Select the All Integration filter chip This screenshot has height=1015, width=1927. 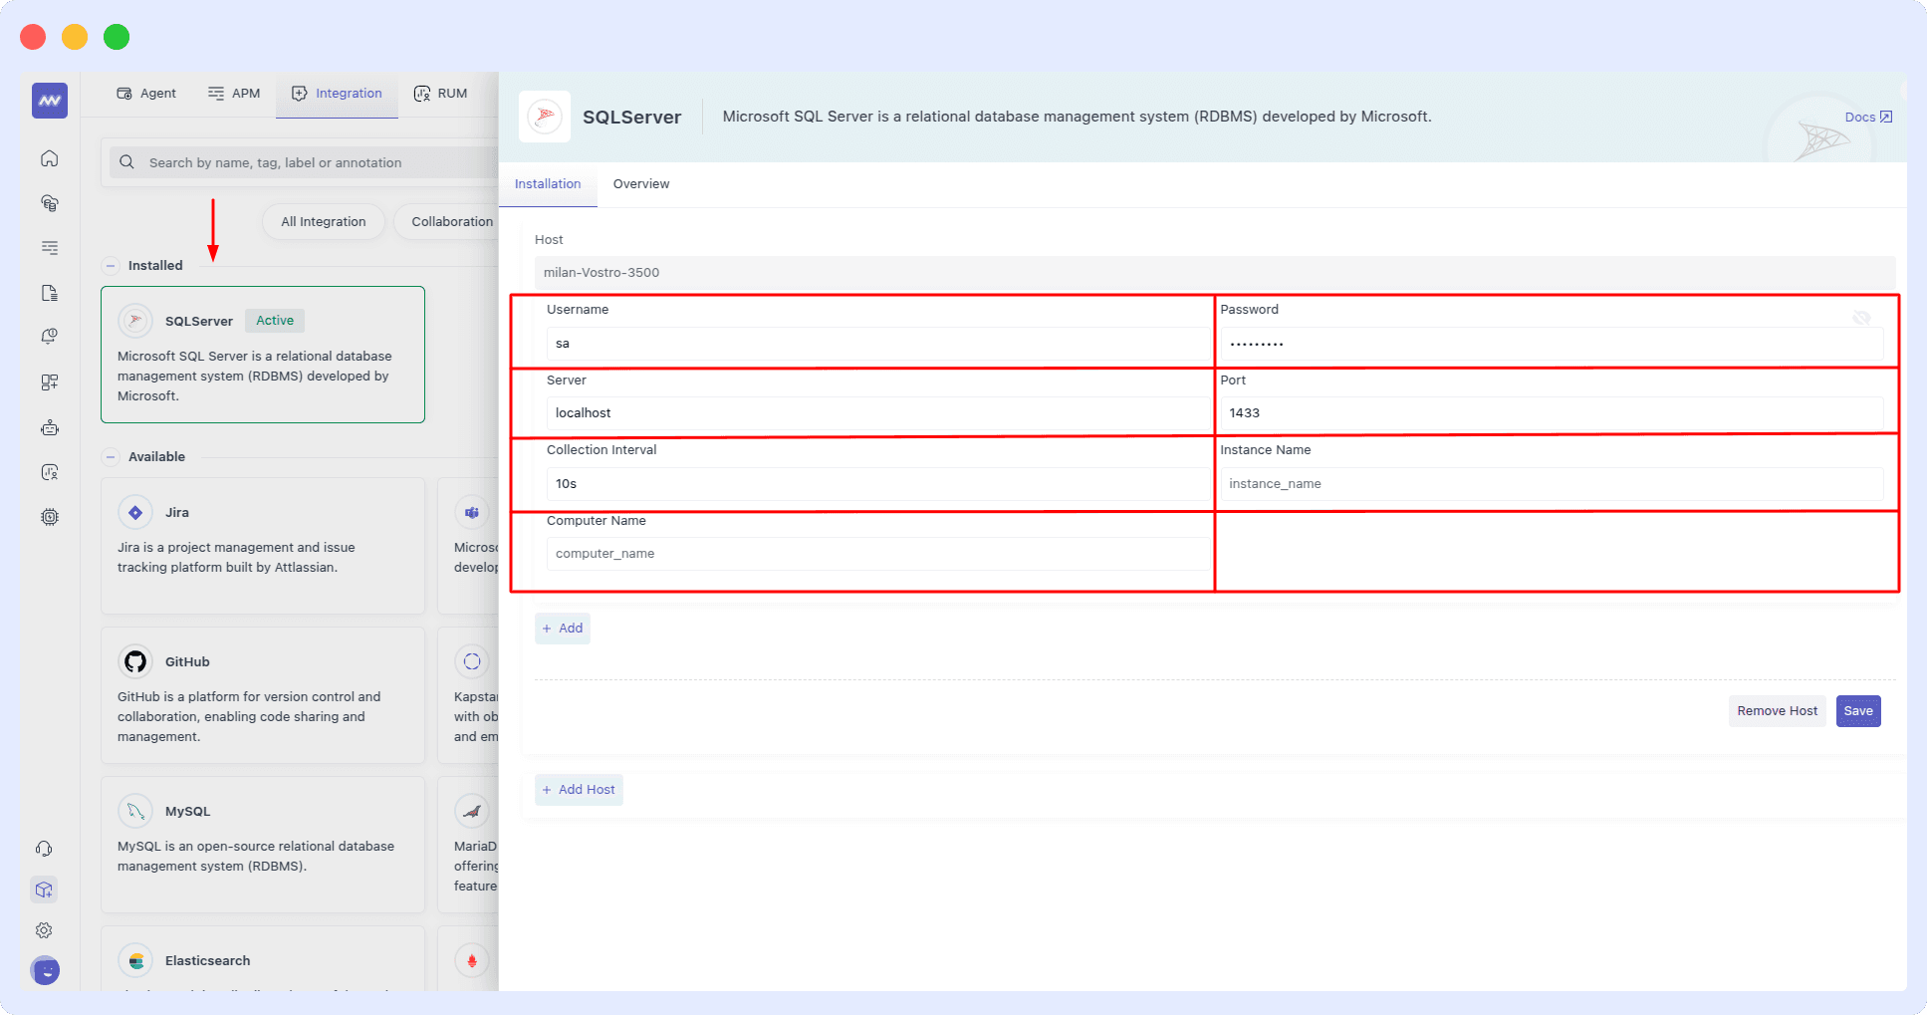(323, 221)
